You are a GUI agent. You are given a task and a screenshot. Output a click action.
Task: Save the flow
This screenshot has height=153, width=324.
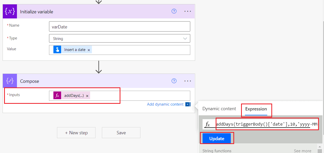[121, 132]
